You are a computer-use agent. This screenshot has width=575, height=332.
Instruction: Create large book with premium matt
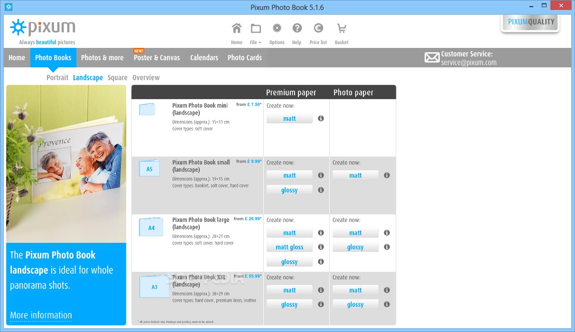(x=289, y=233)
